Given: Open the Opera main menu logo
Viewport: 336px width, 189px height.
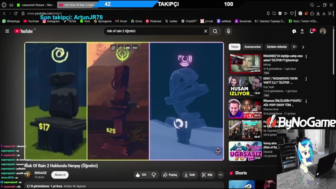Looking at the screenshot, I should [4, 5].
